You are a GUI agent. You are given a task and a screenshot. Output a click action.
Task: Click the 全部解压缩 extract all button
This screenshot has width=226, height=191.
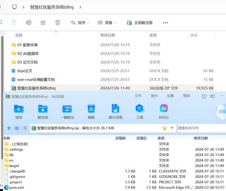pos(140,23)
